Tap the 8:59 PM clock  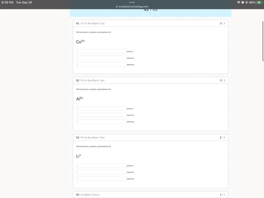pos(7,3)
